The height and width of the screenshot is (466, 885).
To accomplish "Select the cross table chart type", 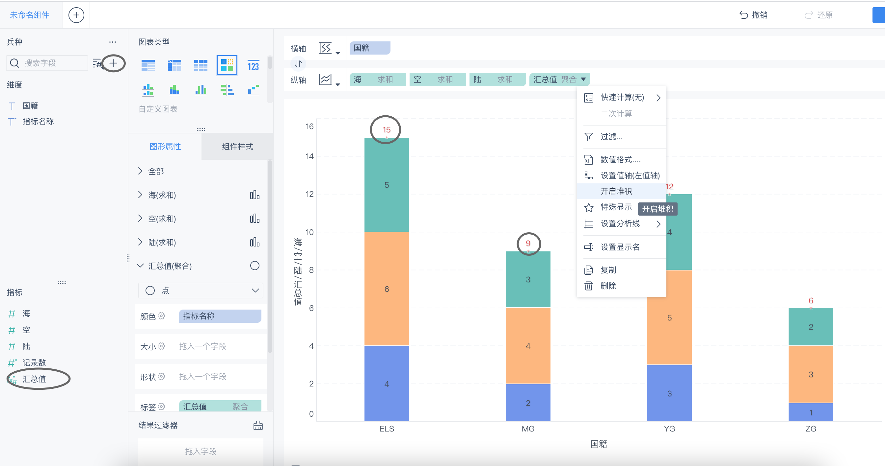I will [x=174, y=65].
